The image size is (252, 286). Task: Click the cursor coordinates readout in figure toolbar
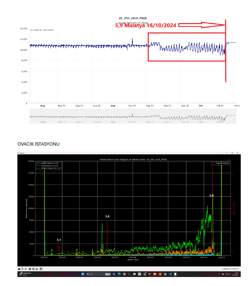click(230, 269)
